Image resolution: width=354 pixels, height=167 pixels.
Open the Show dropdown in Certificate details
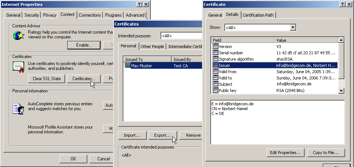(293, 28)
